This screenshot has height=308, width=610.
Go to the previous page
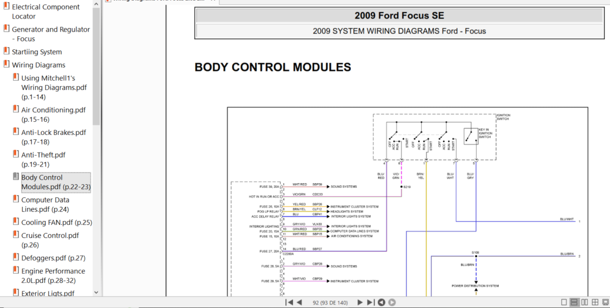(299, 302)
